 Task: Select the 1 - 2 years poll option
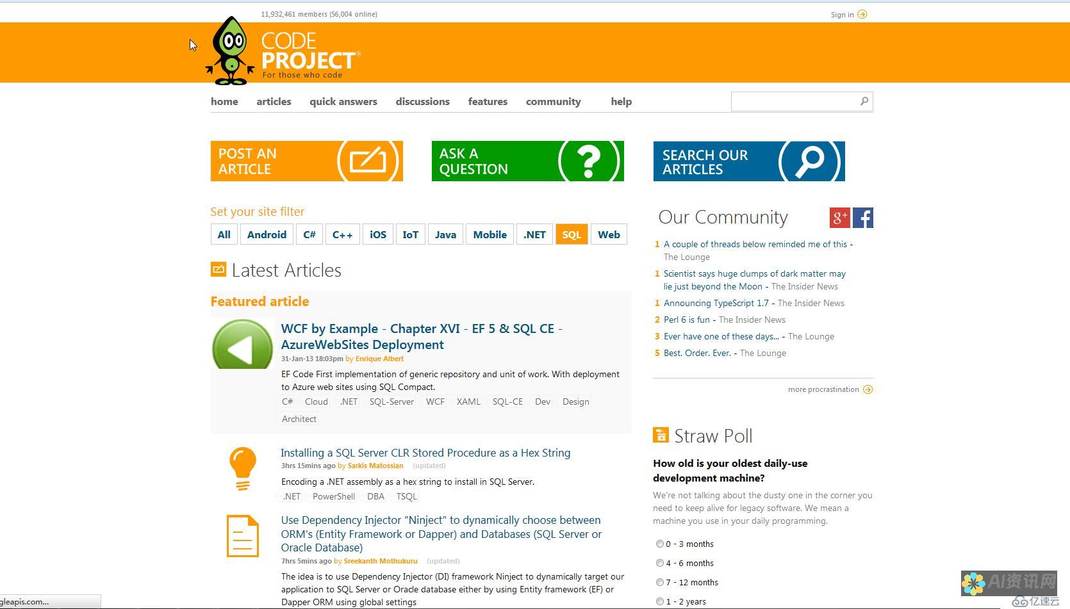(659, 601)
